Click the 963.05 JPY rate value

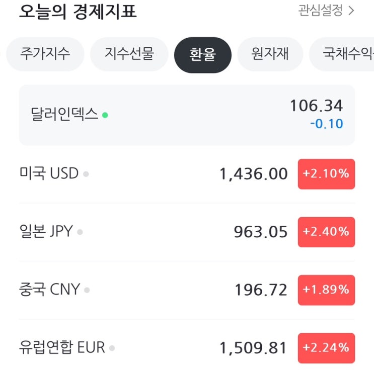pyautogui.click(x=261, y=232)
